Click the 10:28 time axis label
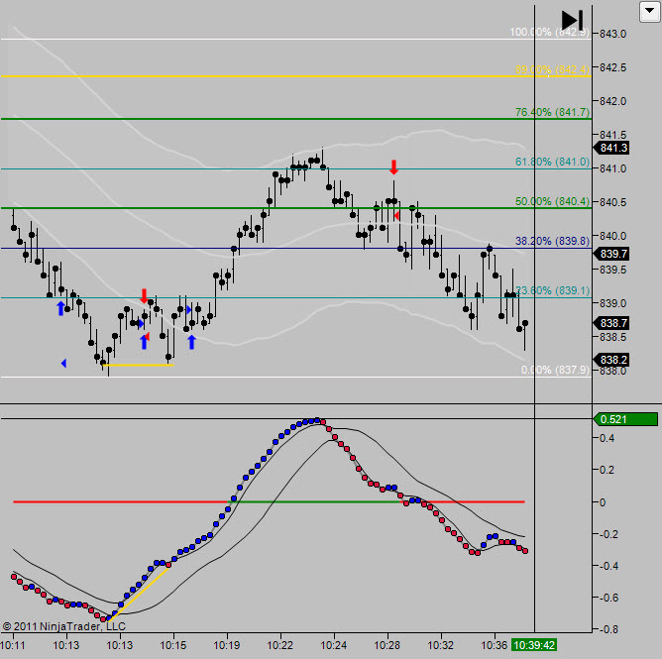Viewport: 662px width, 659px height. click(387, 645)
